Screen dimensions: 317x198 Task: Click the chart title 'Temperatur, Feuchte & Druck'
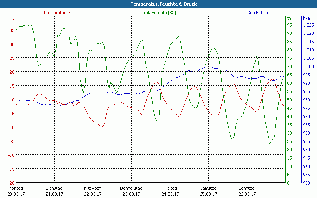[x=164, y=4]
